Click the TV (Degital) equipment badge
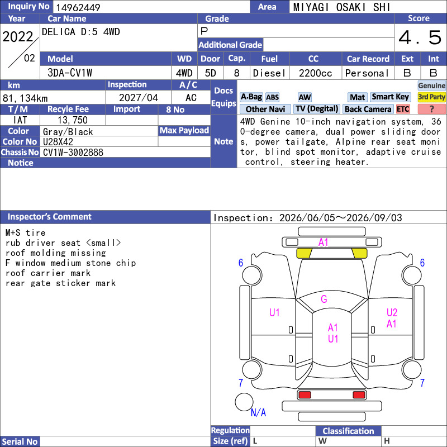 click(316, 109)
